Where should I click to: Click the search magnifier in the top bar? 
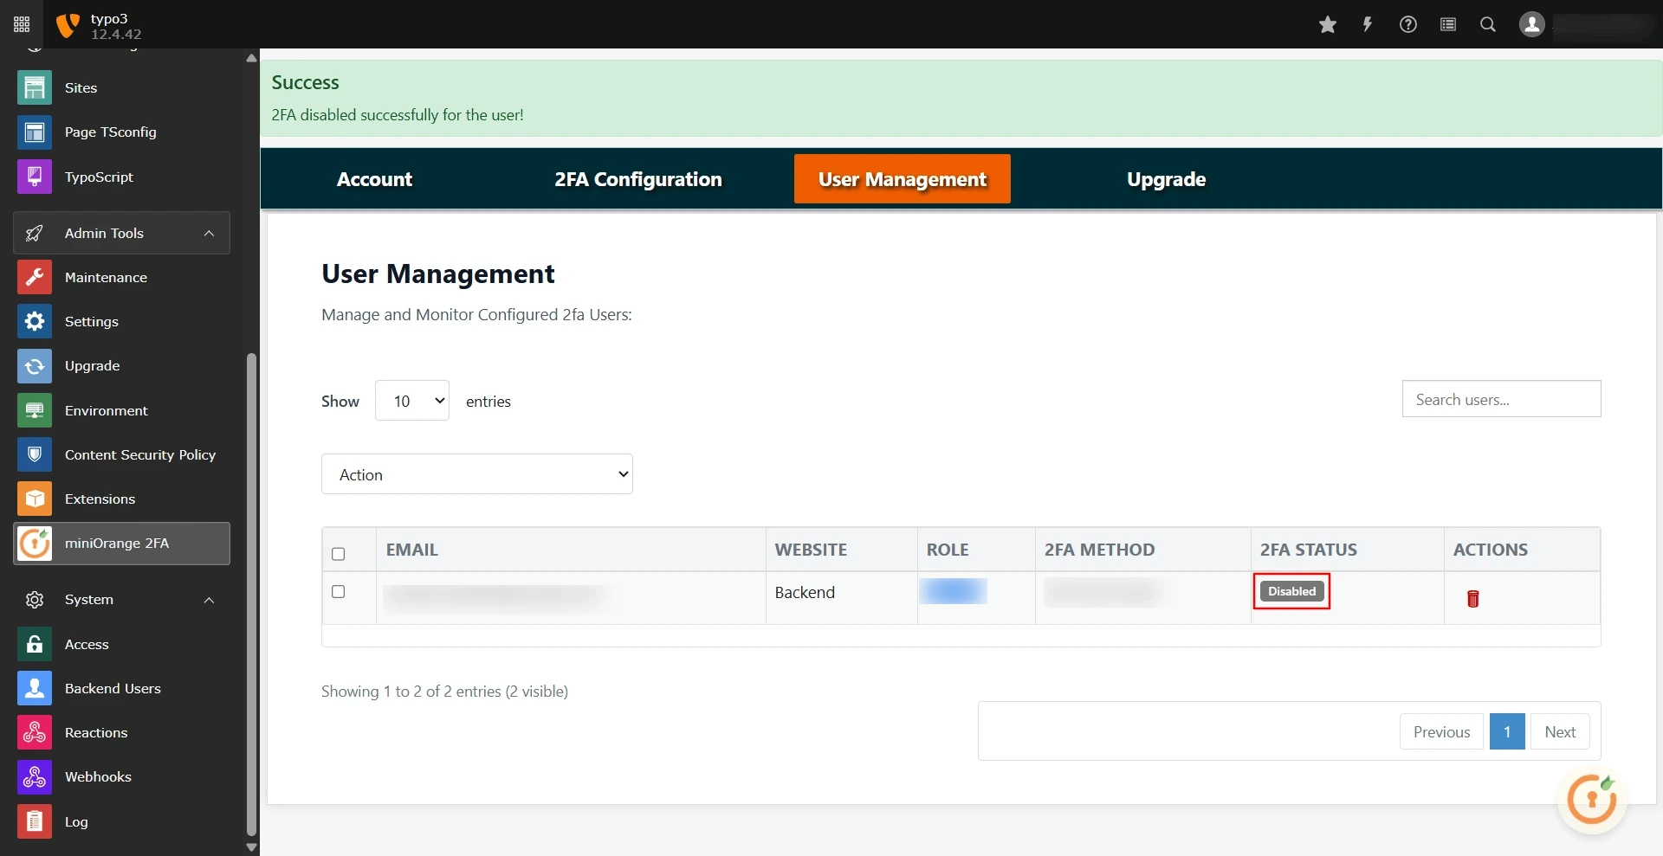click(1487, 24)
